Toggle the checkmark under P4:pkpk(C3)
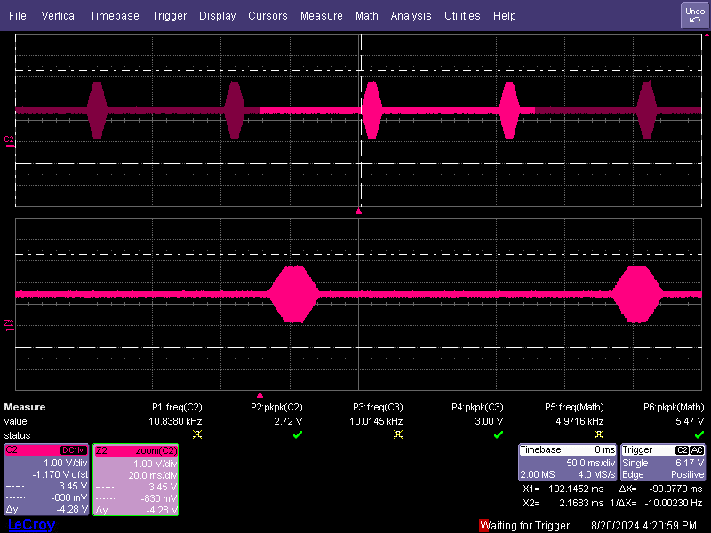711x533 pixels. click(496, 435)
